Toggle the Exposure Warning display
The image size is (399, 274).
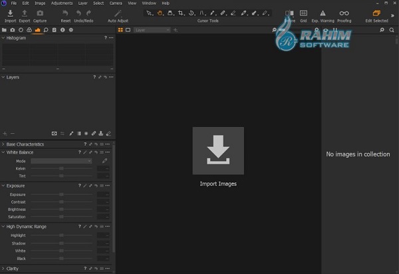[x=323, y=13]
